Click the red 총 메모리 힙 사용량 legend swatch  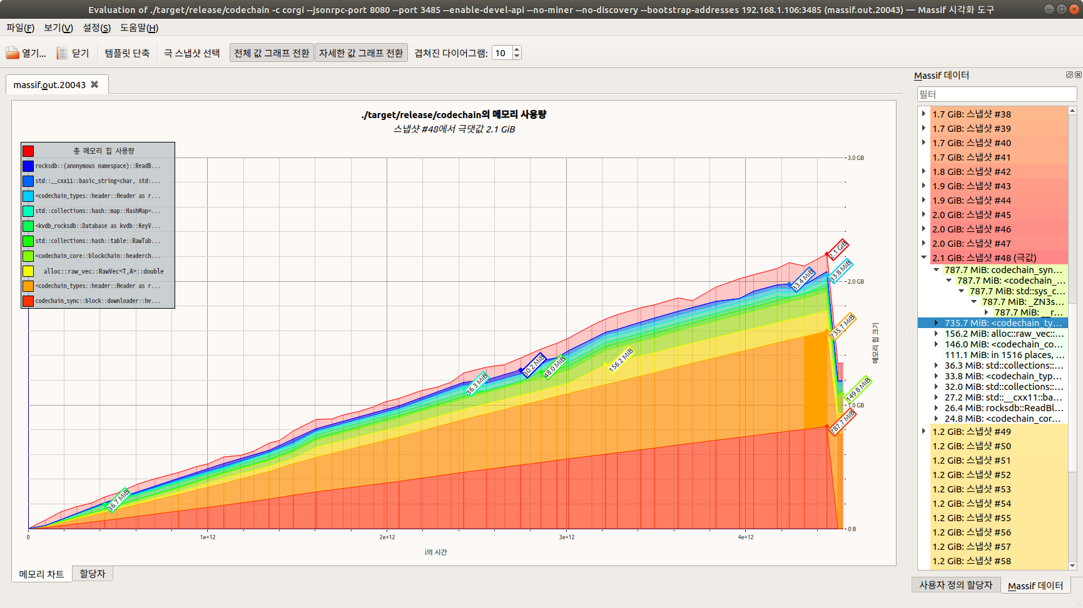[28, 151]
